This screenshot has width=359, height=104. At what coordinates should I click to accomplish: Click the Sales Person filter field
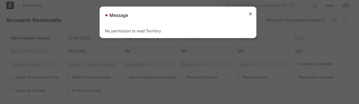click(x=206, y=64)
